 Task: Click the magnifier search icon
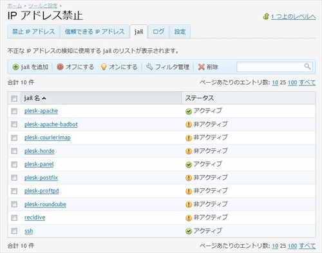(307, 67)
